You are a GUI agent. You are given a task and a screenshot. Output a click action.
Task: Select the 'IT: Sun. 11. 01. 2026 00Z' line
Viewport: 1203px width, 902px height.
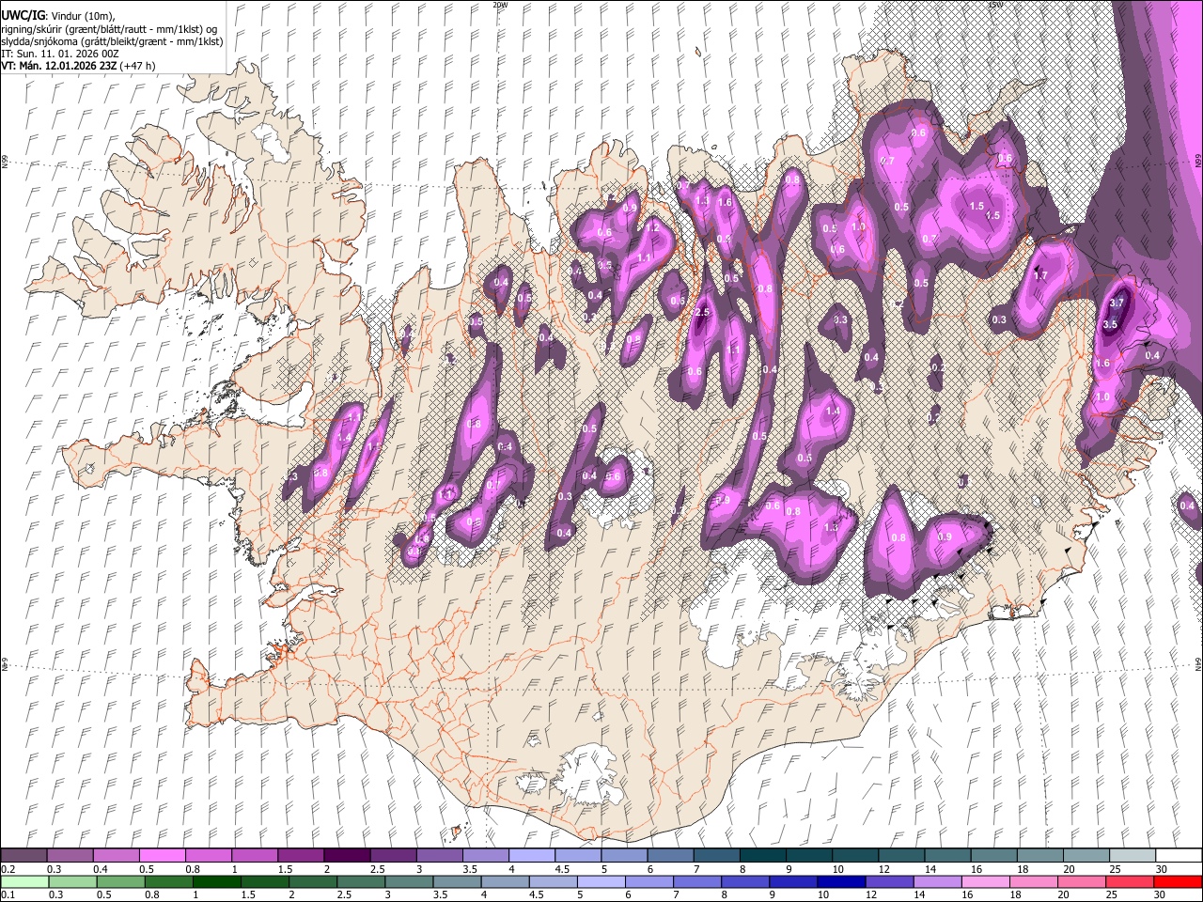(x=60, y=54)
